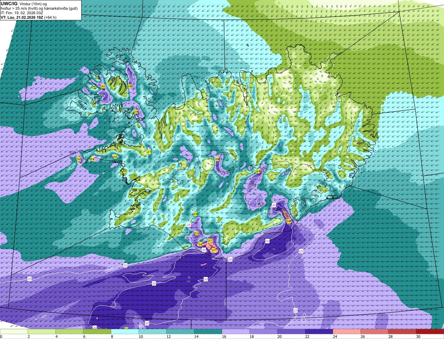Click the text 'hviður > 25 m/s (hvítt) og hámarkshviða (gult)'
The width and height of the screenshot is (444, 339).
tap(39, 8)
